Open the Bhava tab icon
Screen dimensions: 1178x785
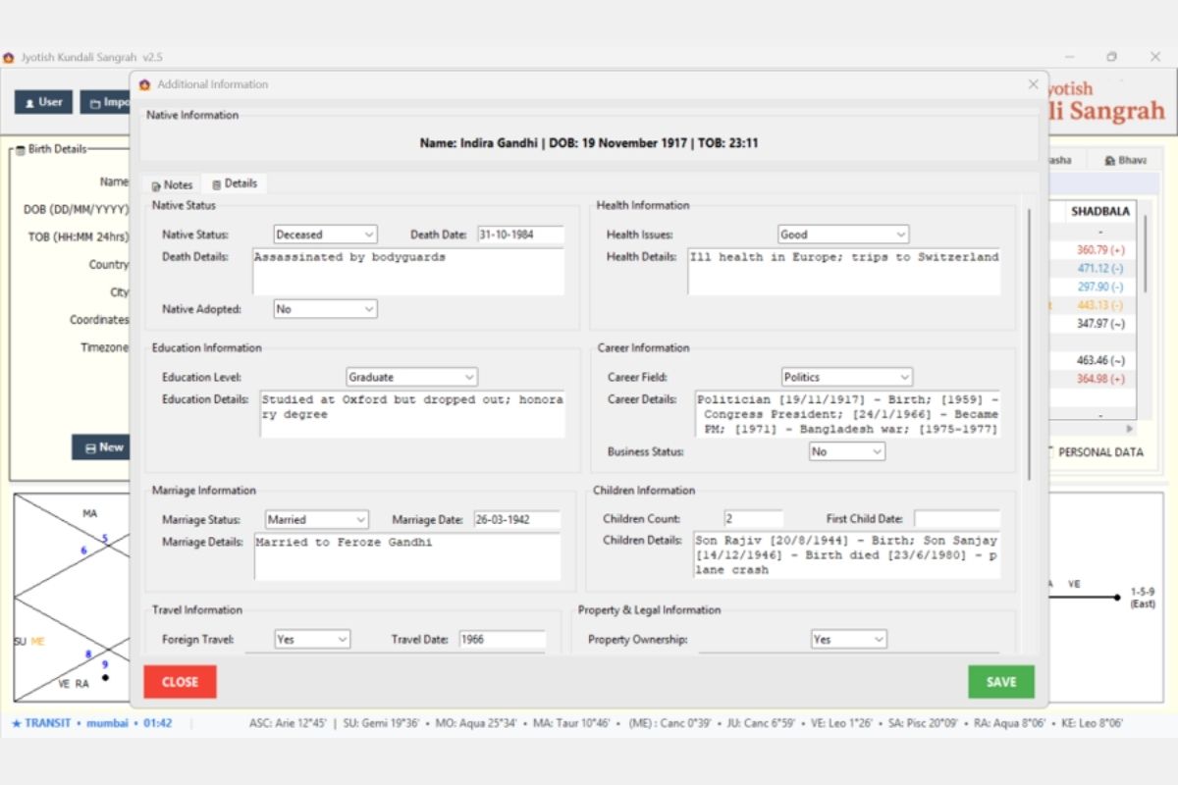tap(1109, 160)
